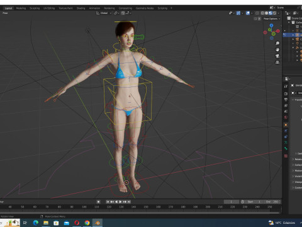The height and width of the screenshot is (227, 302).
Task: Open the scene browse icon dropdown
Action: pos(272,8)
